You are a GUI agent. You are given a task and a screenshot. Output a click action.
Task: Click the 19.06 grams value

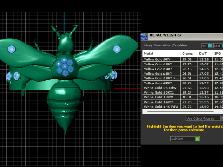click(x=187, y=59)
